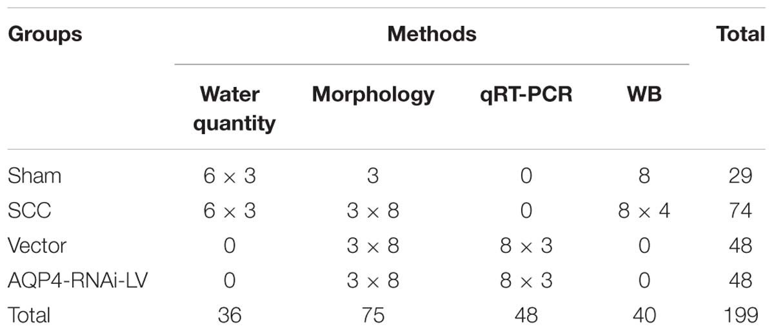Viewport: 774px width, 331px height.
Task: Click the top-right Total column header
Action: point(740,34)
